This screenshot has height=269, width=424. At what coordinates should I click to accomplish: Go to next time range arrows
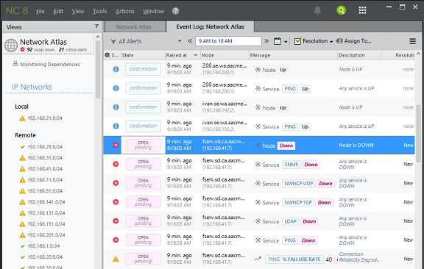pyautogui.click(x=266, y=41)
